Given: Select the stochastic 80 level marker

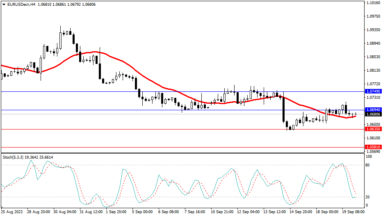Looking at the screenshot, I should pos(368,165).
